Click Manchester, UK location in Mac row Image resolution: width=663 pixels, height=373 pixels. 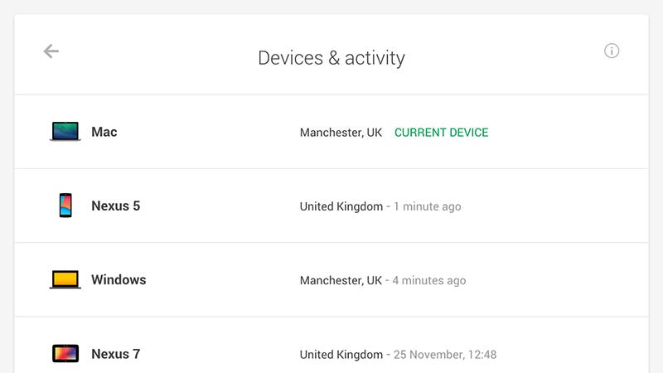click(341, 133)
